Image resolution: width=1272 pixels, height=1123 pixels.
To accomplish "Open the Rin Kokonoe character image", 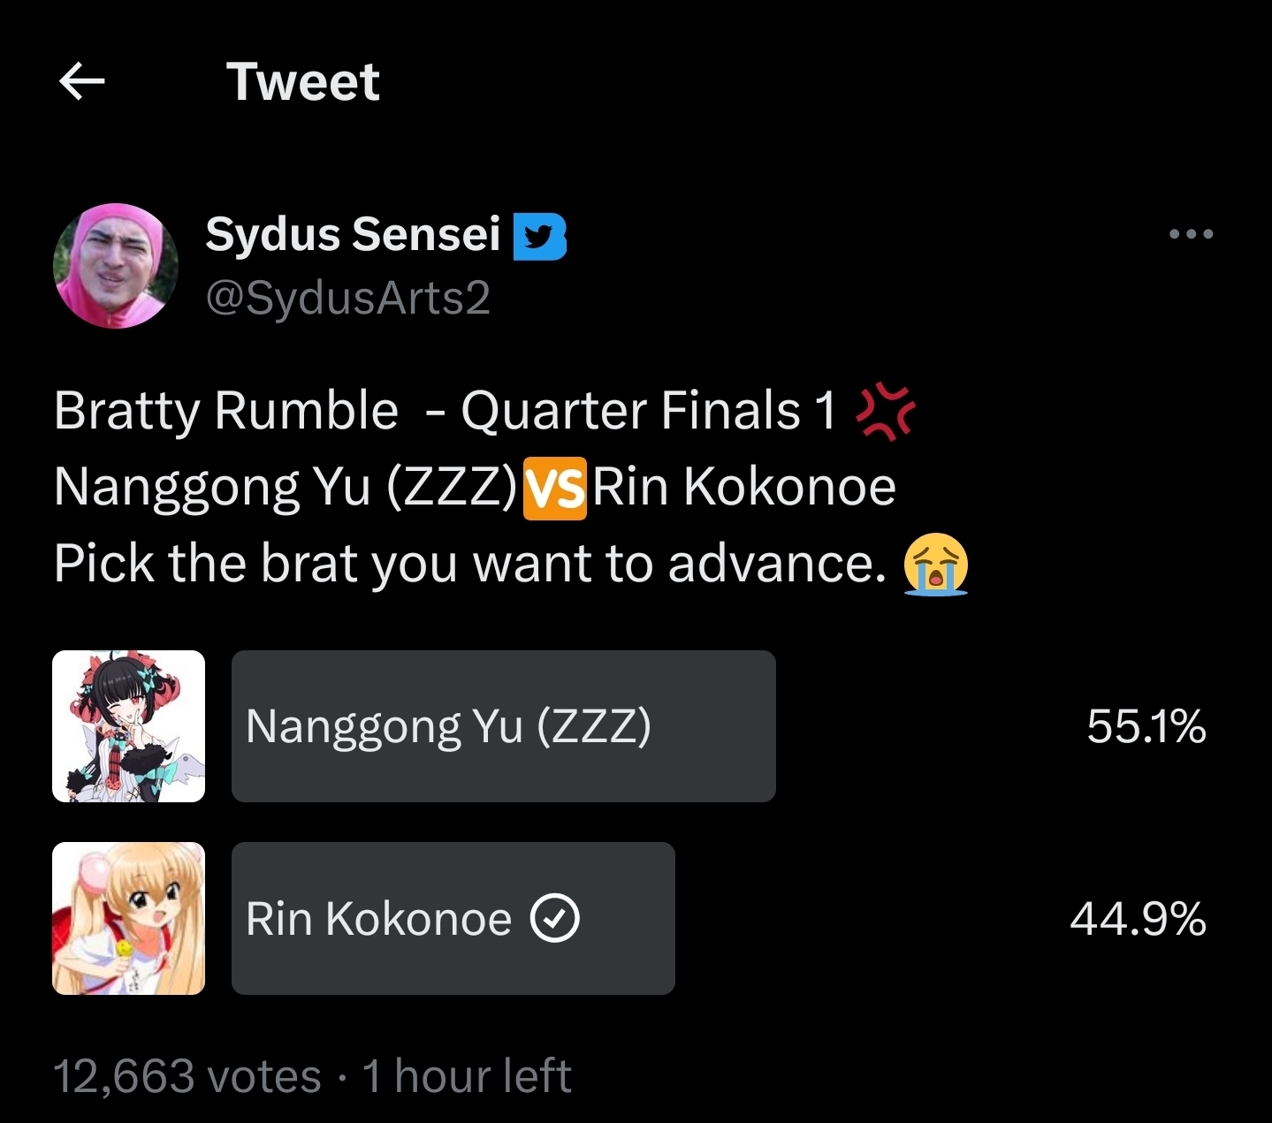I will 129,918.
